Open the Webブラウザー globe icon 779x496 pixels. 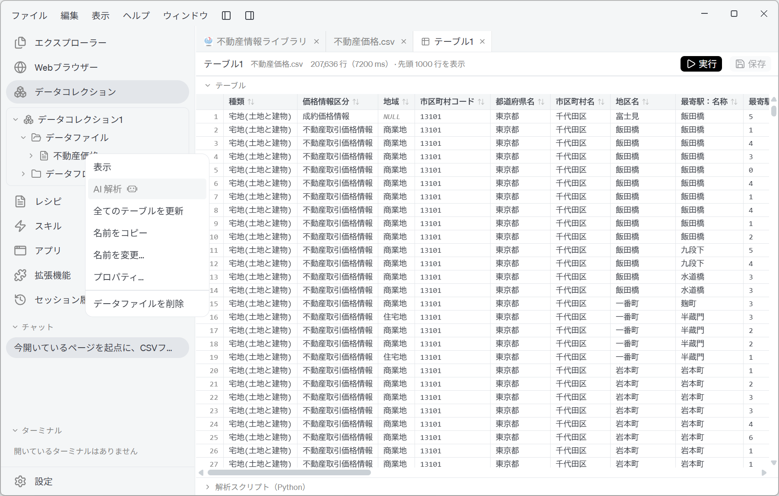point(20,67)
